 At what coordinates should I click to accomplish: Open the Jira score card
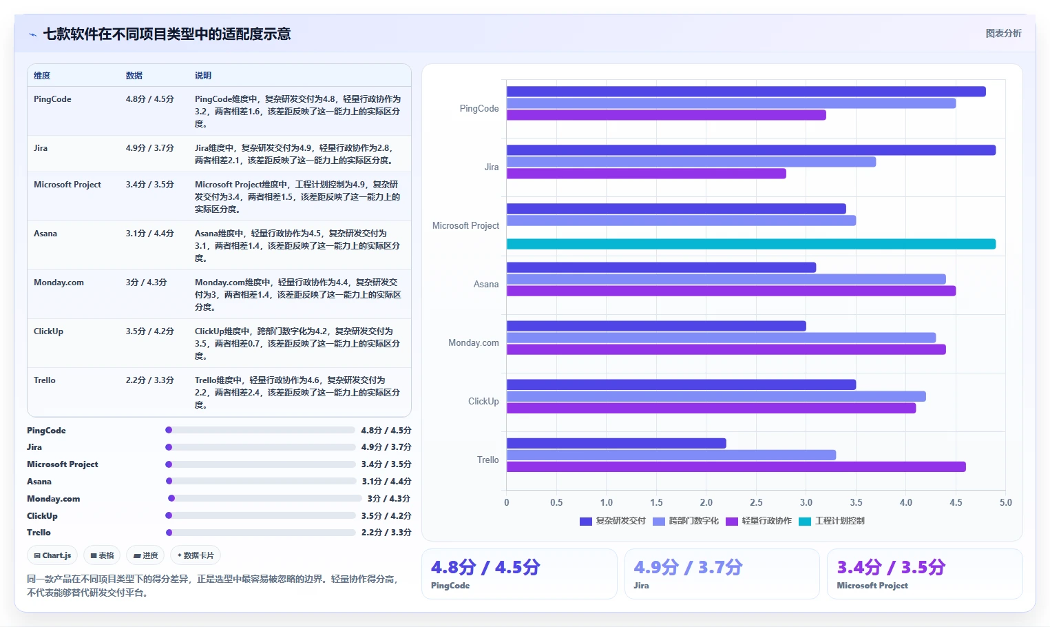722,574
